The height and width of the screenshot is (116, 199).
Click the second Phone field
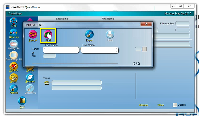tap(77, 88)
